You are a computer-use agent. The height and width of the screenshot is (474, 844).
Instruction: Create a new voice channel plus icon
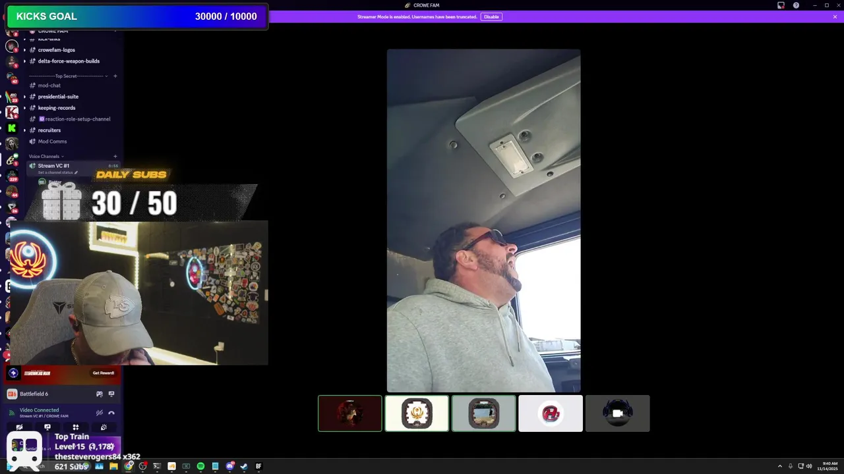click(115, 156)
